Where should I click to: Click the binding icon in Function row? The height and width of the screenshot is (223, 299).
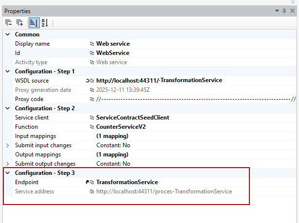[x=92, y=127]
